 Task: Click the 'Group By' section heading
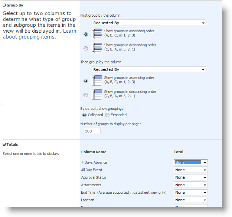[15, 5]
